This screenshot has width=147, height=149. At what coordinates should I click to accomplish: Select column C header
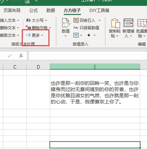(15, 67)
